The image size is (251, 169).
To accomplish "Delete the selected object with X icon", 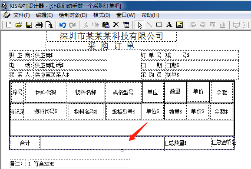I will pyautogui.click(x=116, y=25).
